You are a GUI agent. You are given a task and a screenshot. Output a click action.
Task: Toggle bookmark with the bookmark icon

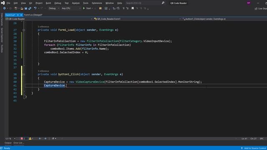133,8
